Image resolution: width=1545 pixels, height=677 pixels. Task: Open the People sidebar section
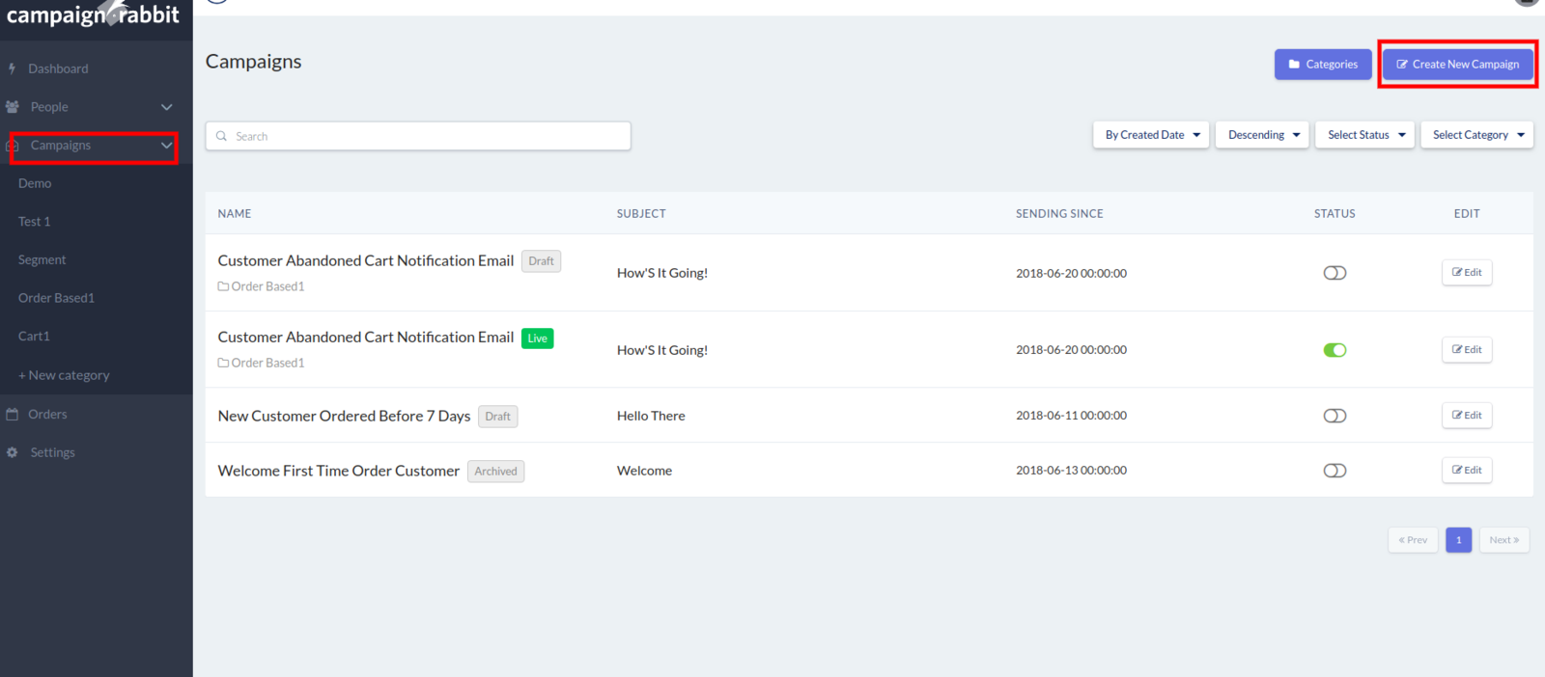pyautogui.click(x=49, y=107)
